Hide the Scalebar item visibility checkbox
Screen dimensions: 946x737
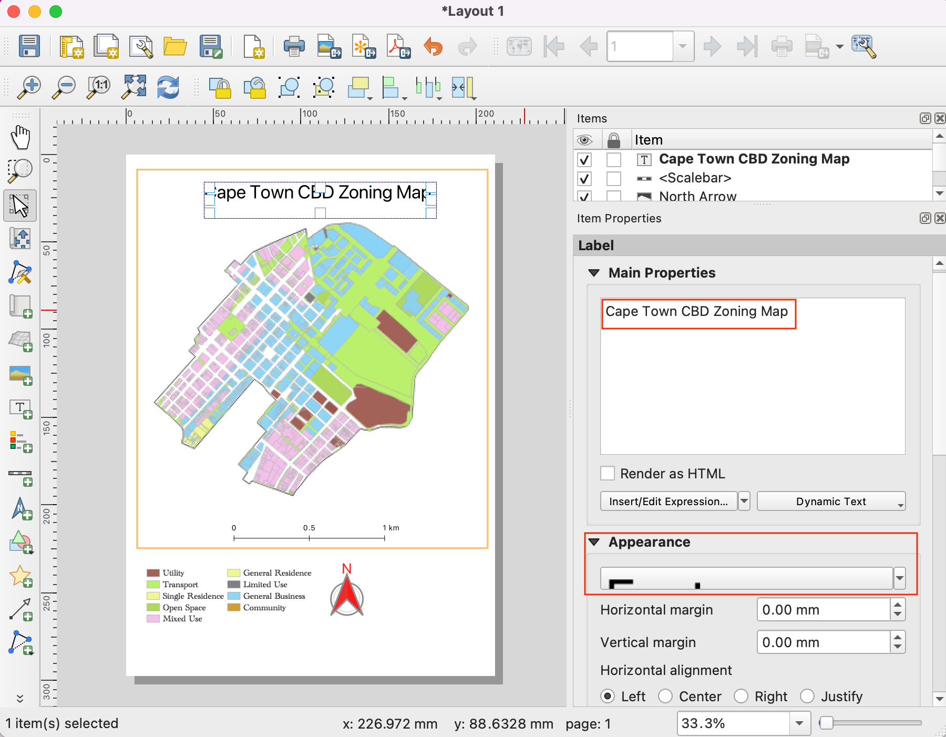tap(584, 178)
